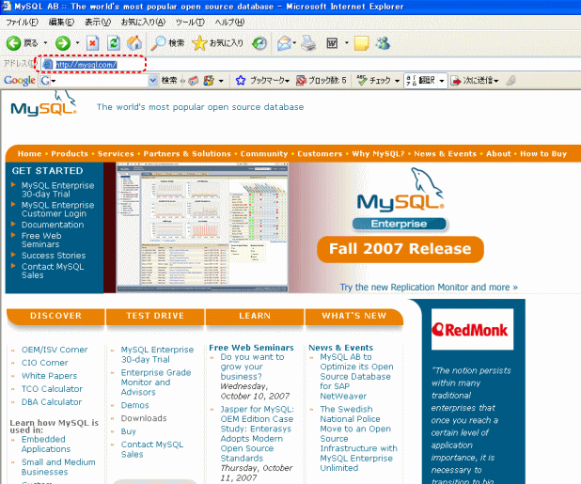Click the yellow note Discuss icon
The image size is (581, 484).
coord(361,43)
